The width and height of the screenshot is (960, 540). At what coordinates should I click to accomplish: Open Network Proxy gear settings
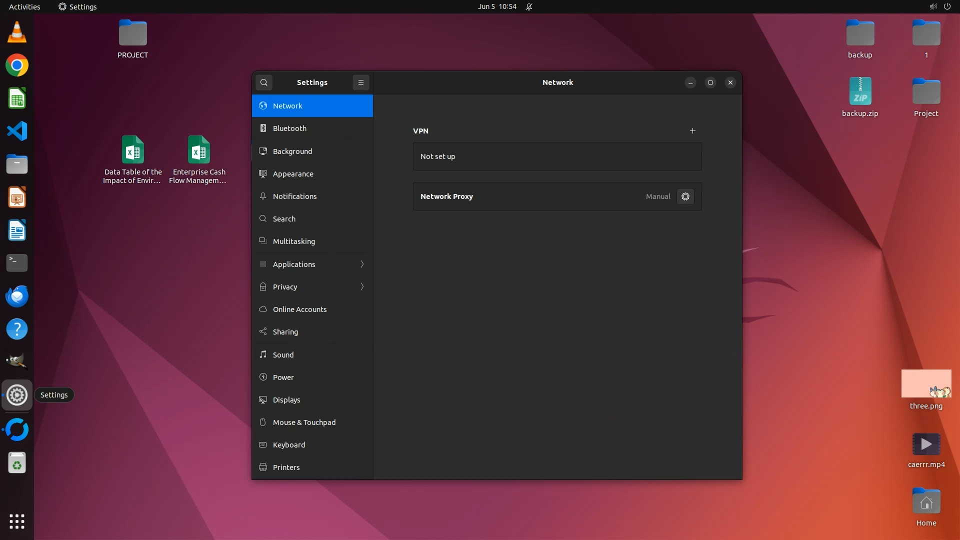[x=685, y=196]
